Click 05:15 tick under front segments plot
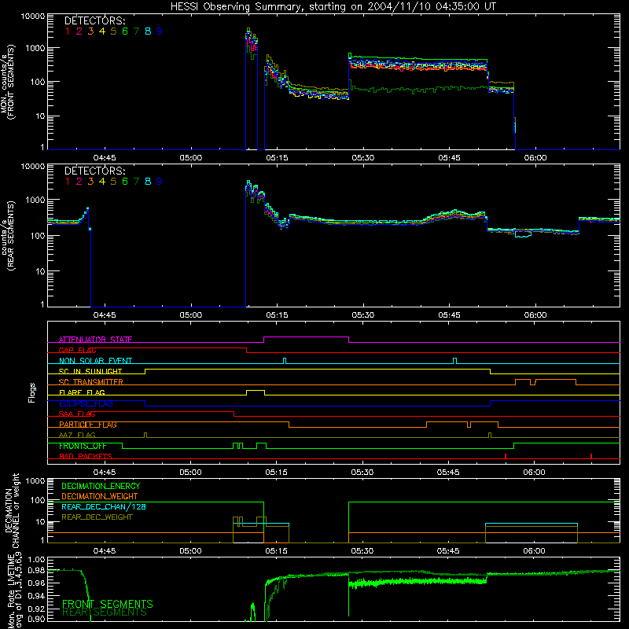This screenshot has width=629, height=629. point(277,158)
